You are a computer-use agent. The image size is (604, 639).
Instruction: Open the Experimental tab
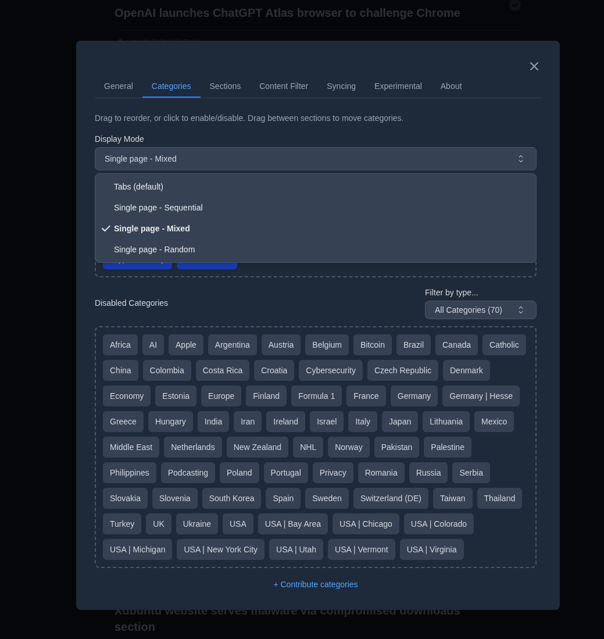[398, 86]
